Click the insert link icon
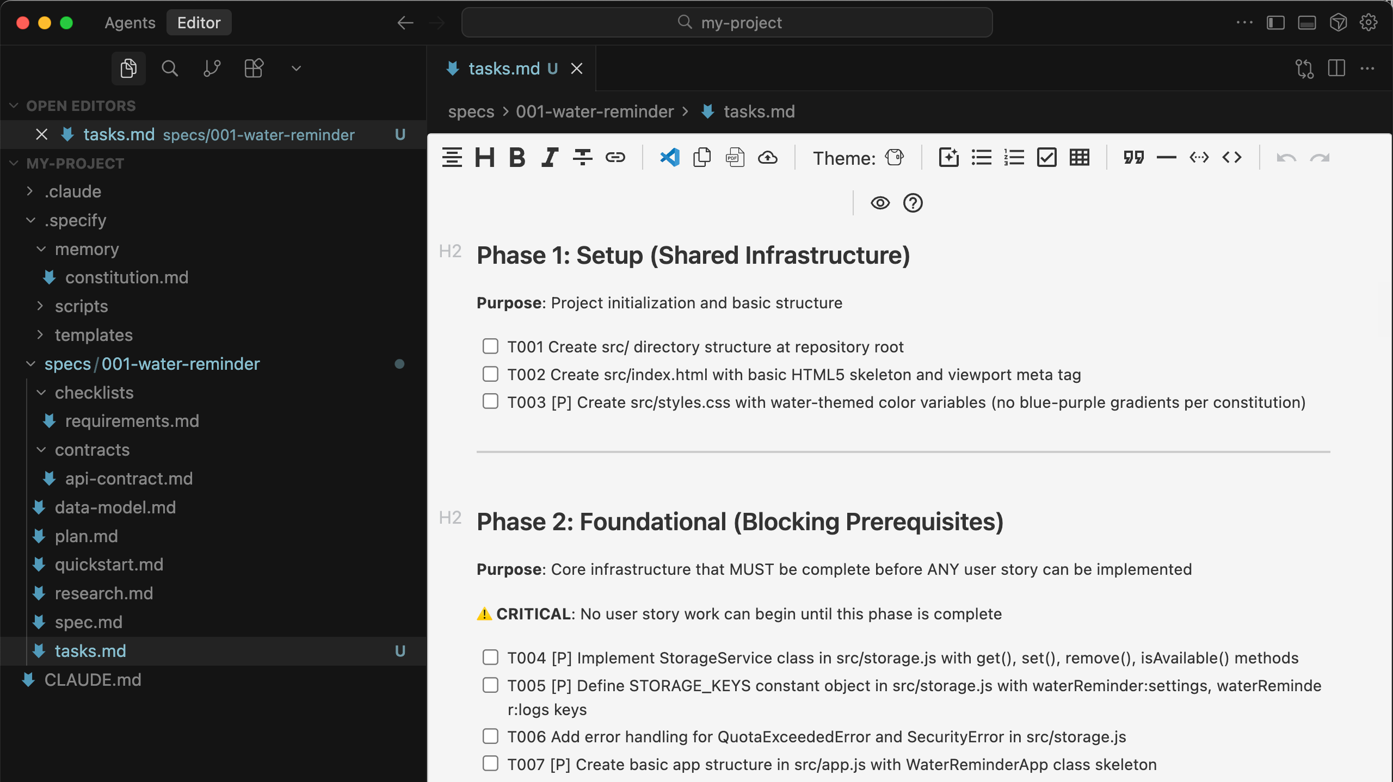Viewport: 1393px width, 782px height. [x=615, y=158]
